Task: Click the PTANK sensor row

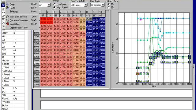Action: pyautogui.click(x=13, y=98)
